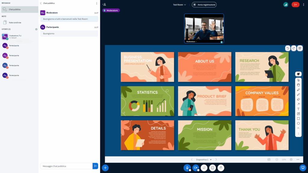Click the Avvia registrazione button
The image size is (308, 173).
204,5
